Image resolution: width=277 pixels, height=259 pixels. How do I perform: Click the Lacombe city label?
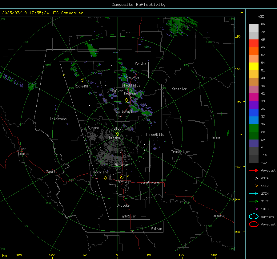(133, 77)
